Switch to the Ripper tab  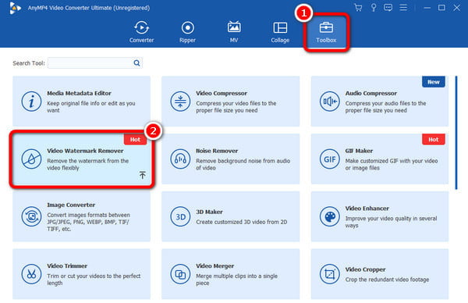coord(187,32)
